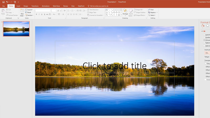
Task: Click the Find magnifier icon
Action: [x=149, y=10]
